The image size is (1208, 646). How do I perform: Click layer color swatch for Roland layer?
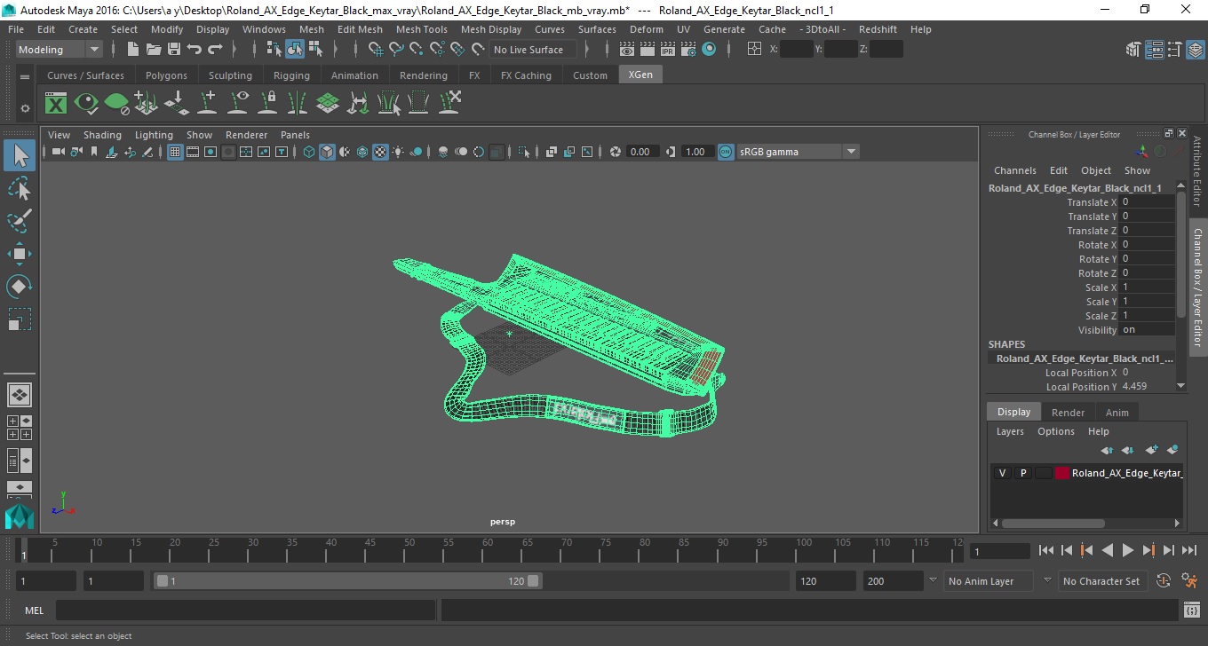[x=1061, y=473]
